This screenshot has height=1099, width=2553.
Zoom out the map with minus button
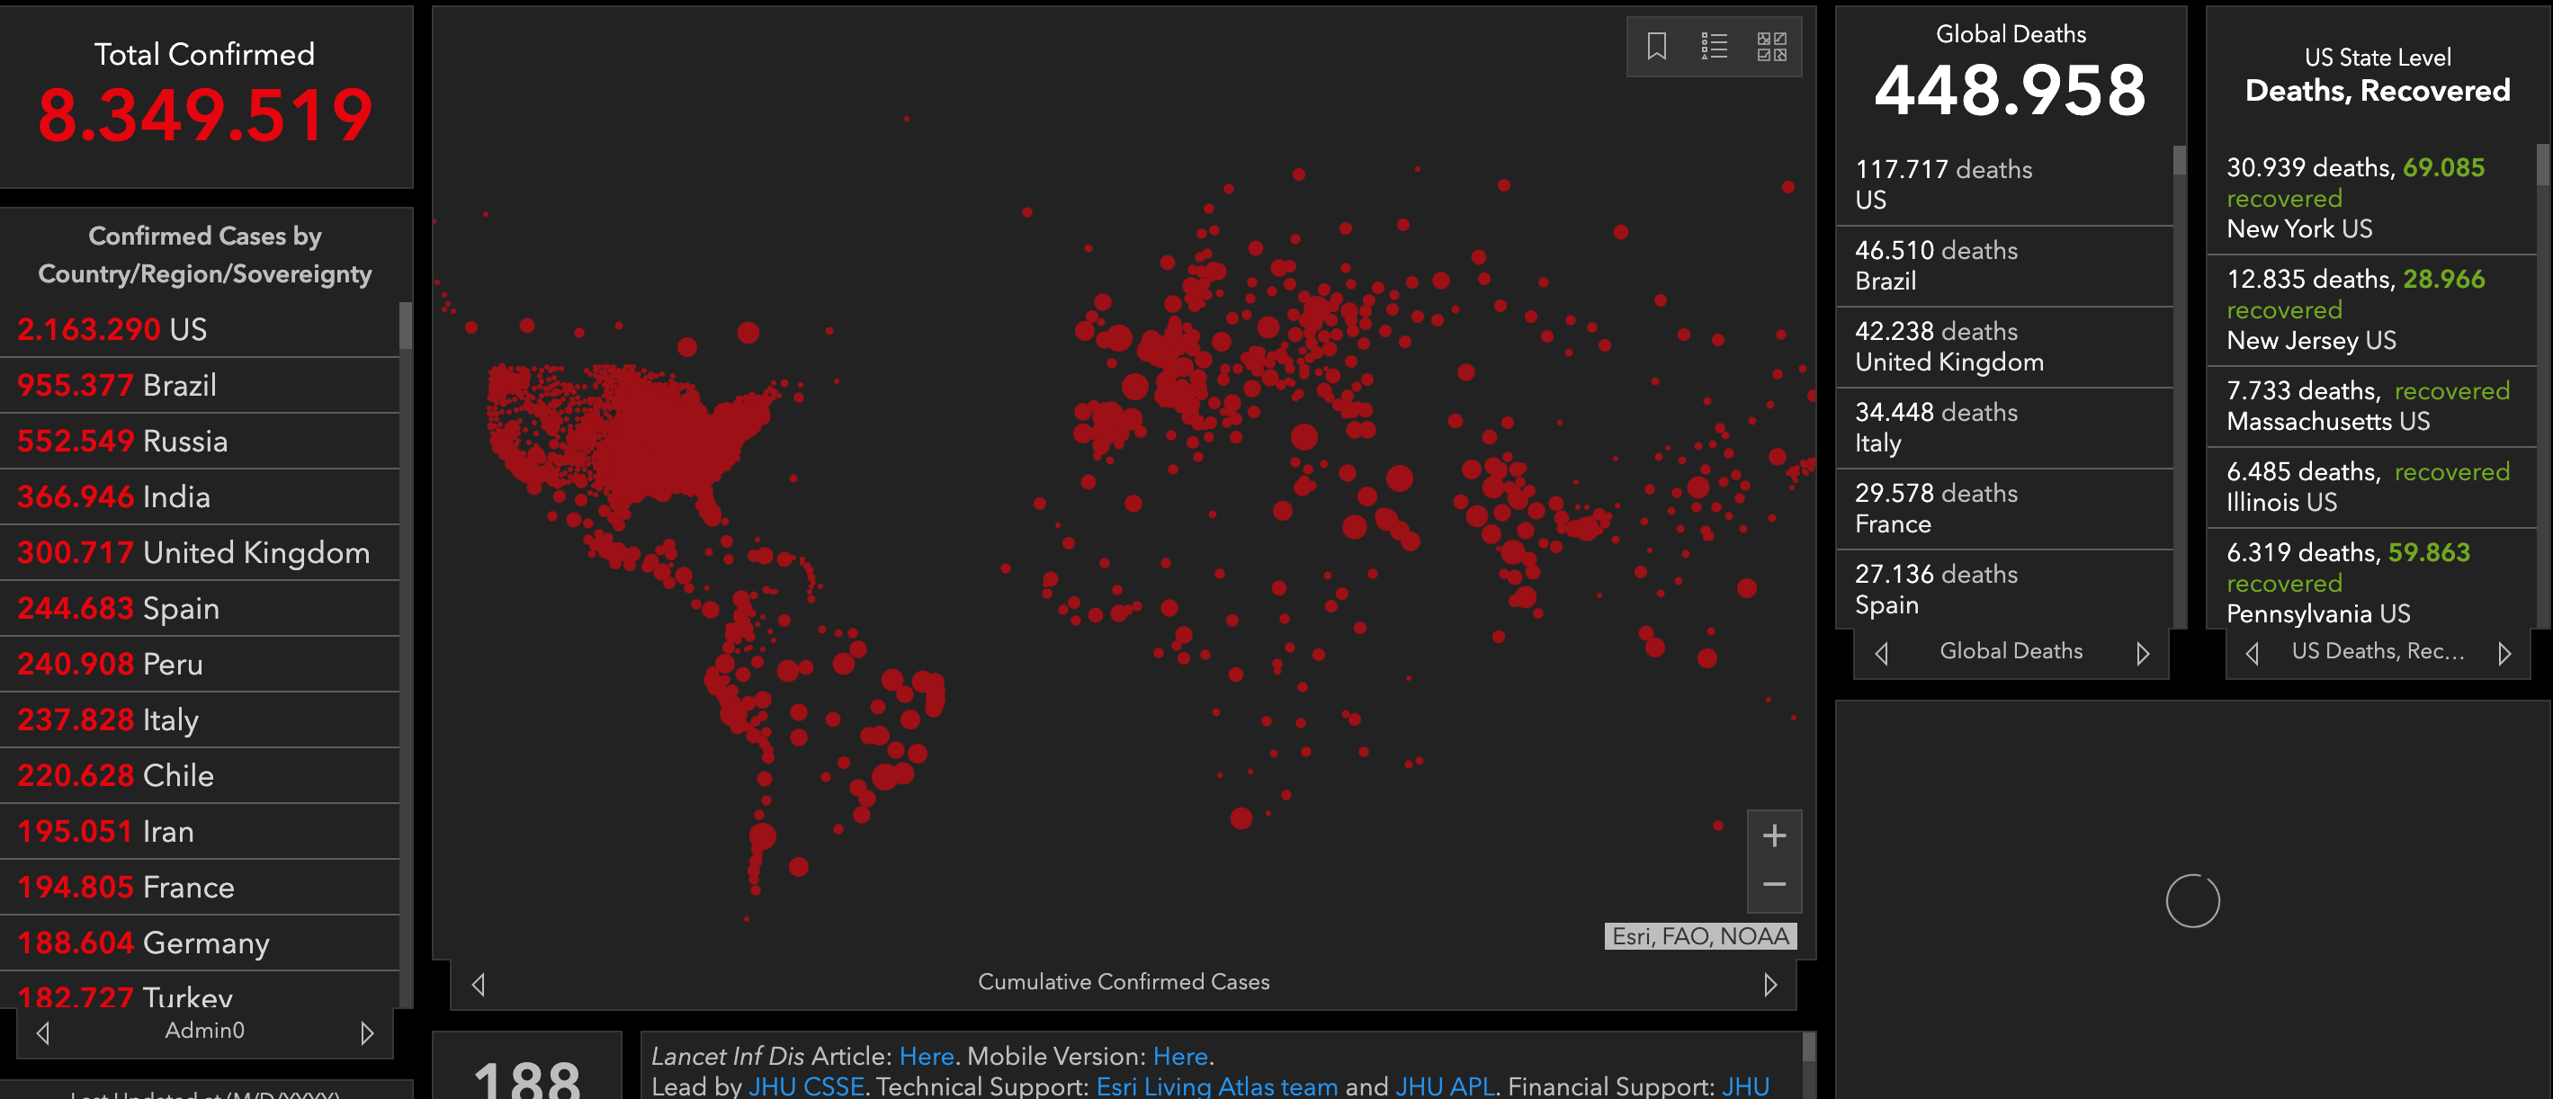[1774, 884]
